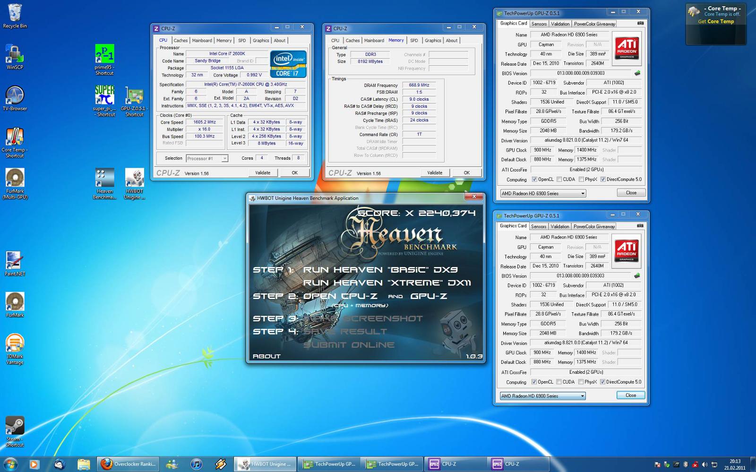The width and height of the screenshot is (756, 472).
Task: Click the BIOS save icon in bottom GPU-Z
Action: pyautogui.click(x=636, y=276)
